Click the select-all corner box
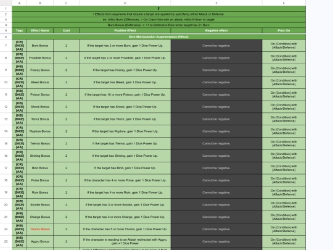 click(6, 3)
